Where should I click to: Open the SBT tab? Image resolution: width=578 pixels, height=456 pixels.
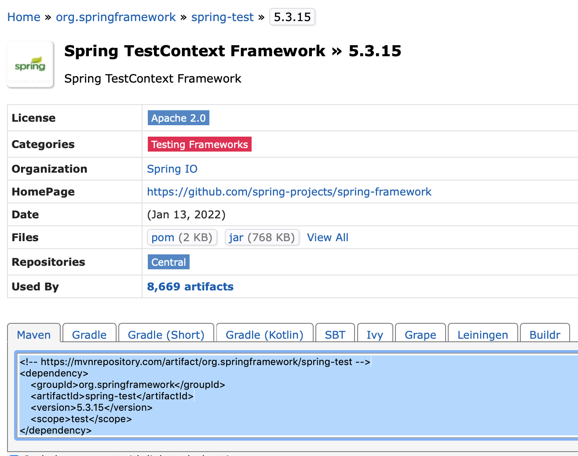335,334
